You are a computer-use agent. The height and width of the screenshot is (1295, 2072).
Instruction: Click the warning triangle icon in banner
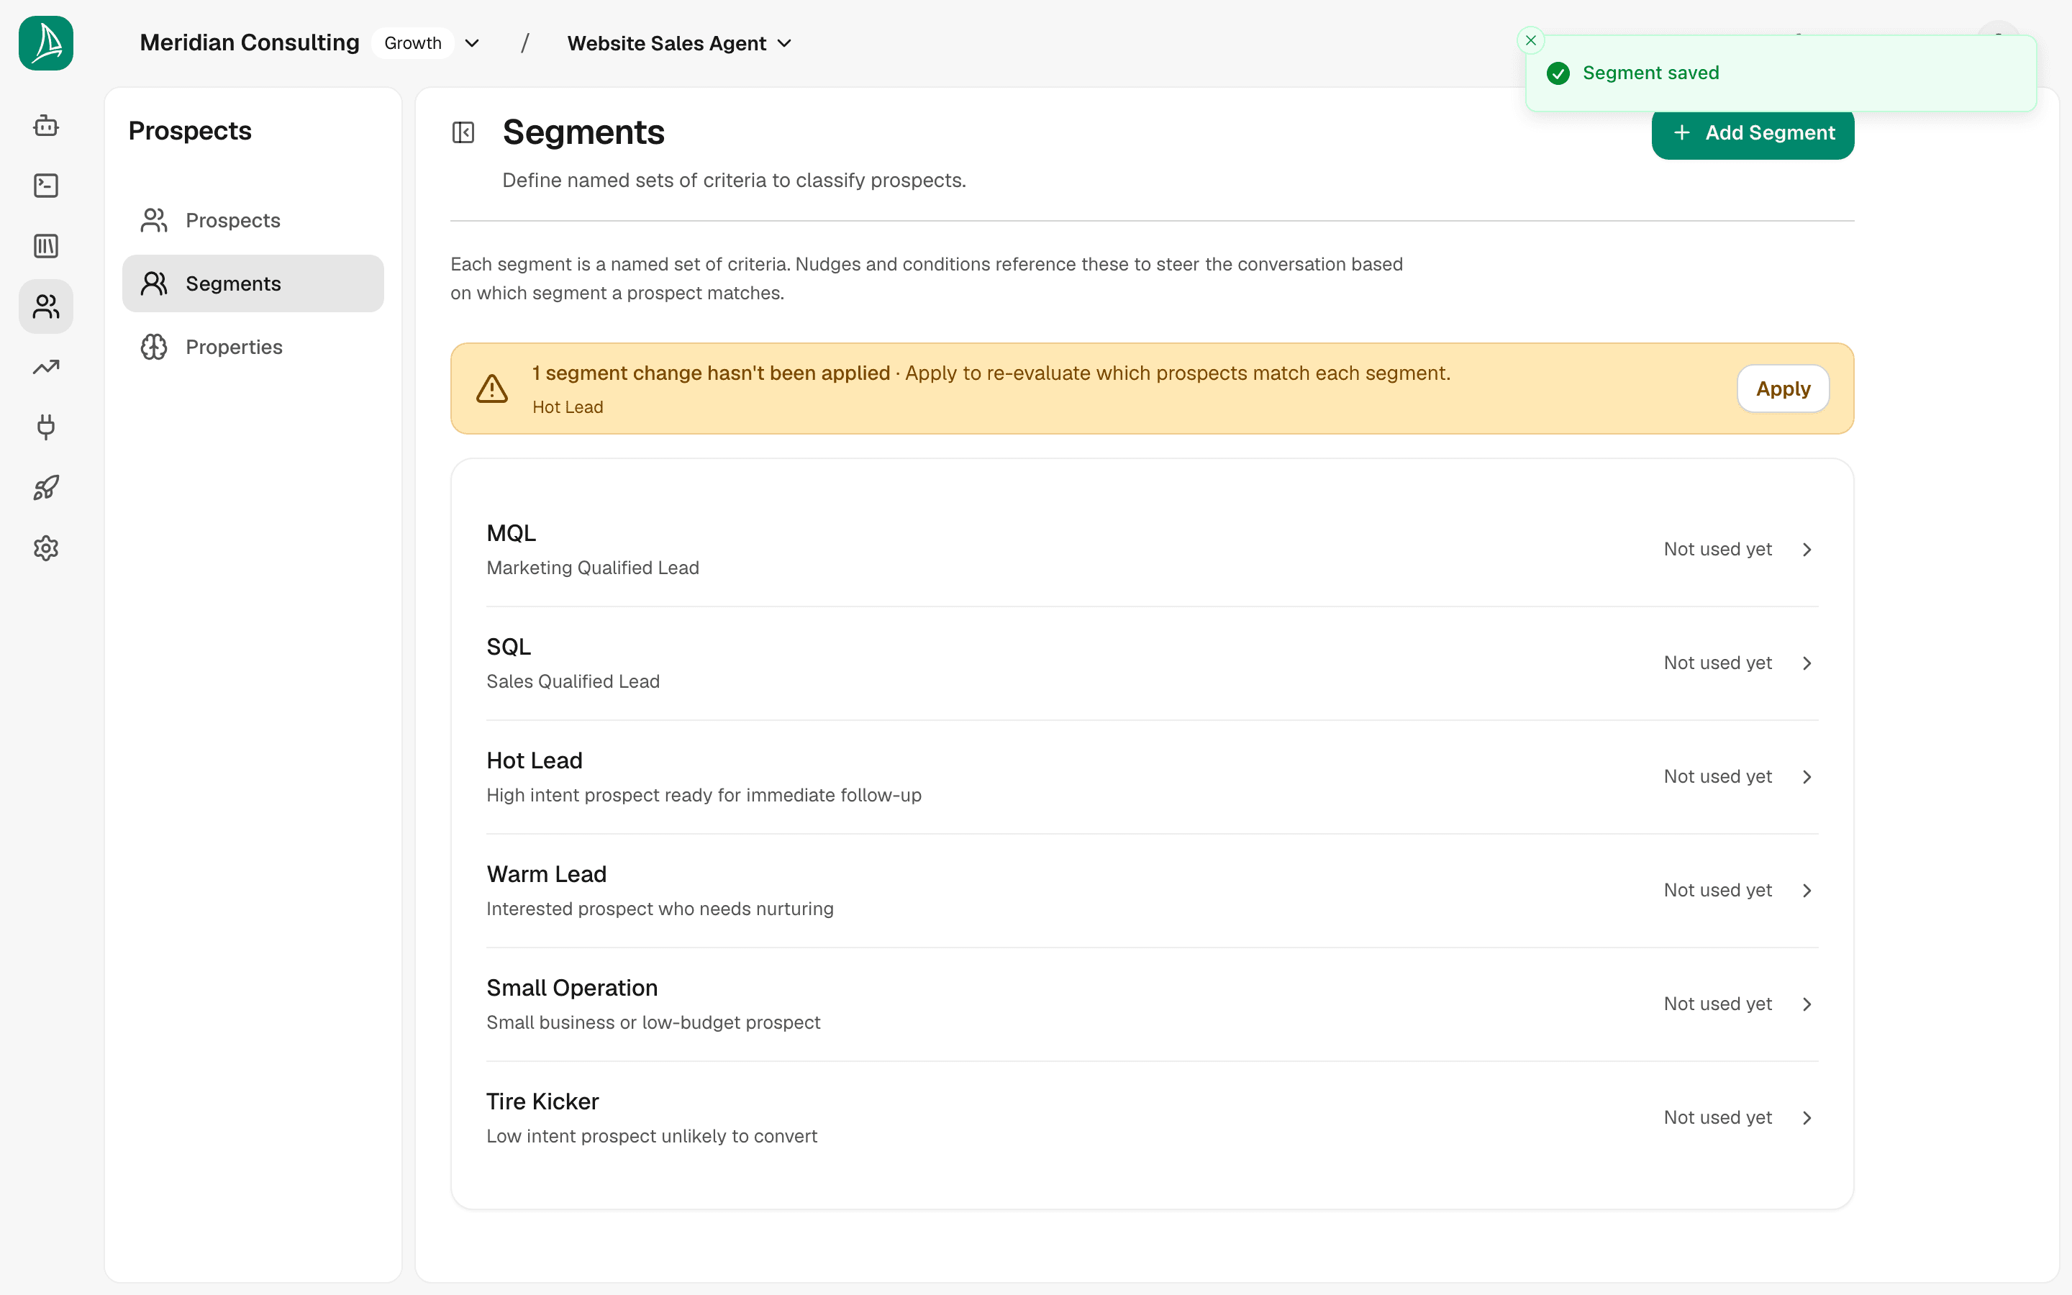[x=492, y=388]
